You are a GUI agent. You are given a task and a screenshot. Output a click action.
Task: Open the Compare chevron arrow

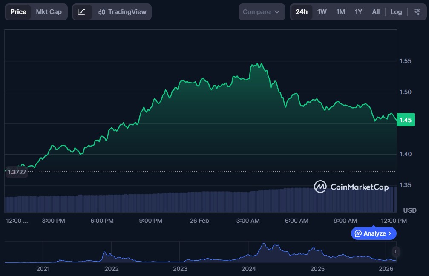click(278, 12)
